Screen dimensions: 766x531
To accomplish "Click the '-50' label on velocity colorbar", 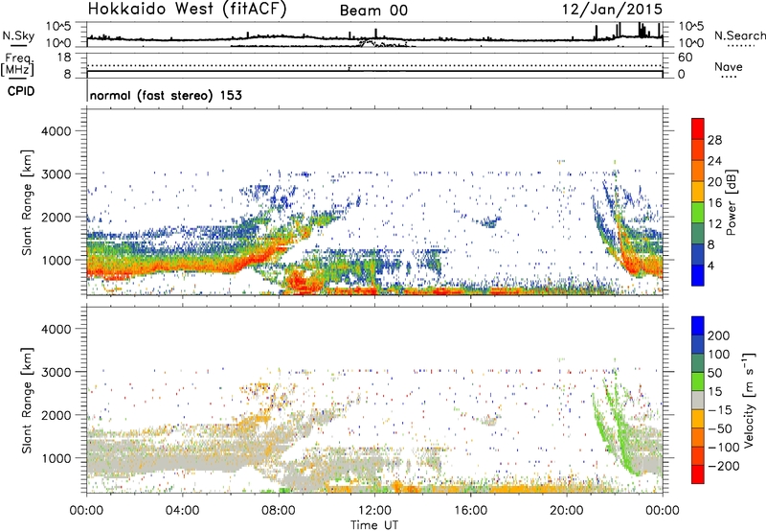I will point(720,428).
